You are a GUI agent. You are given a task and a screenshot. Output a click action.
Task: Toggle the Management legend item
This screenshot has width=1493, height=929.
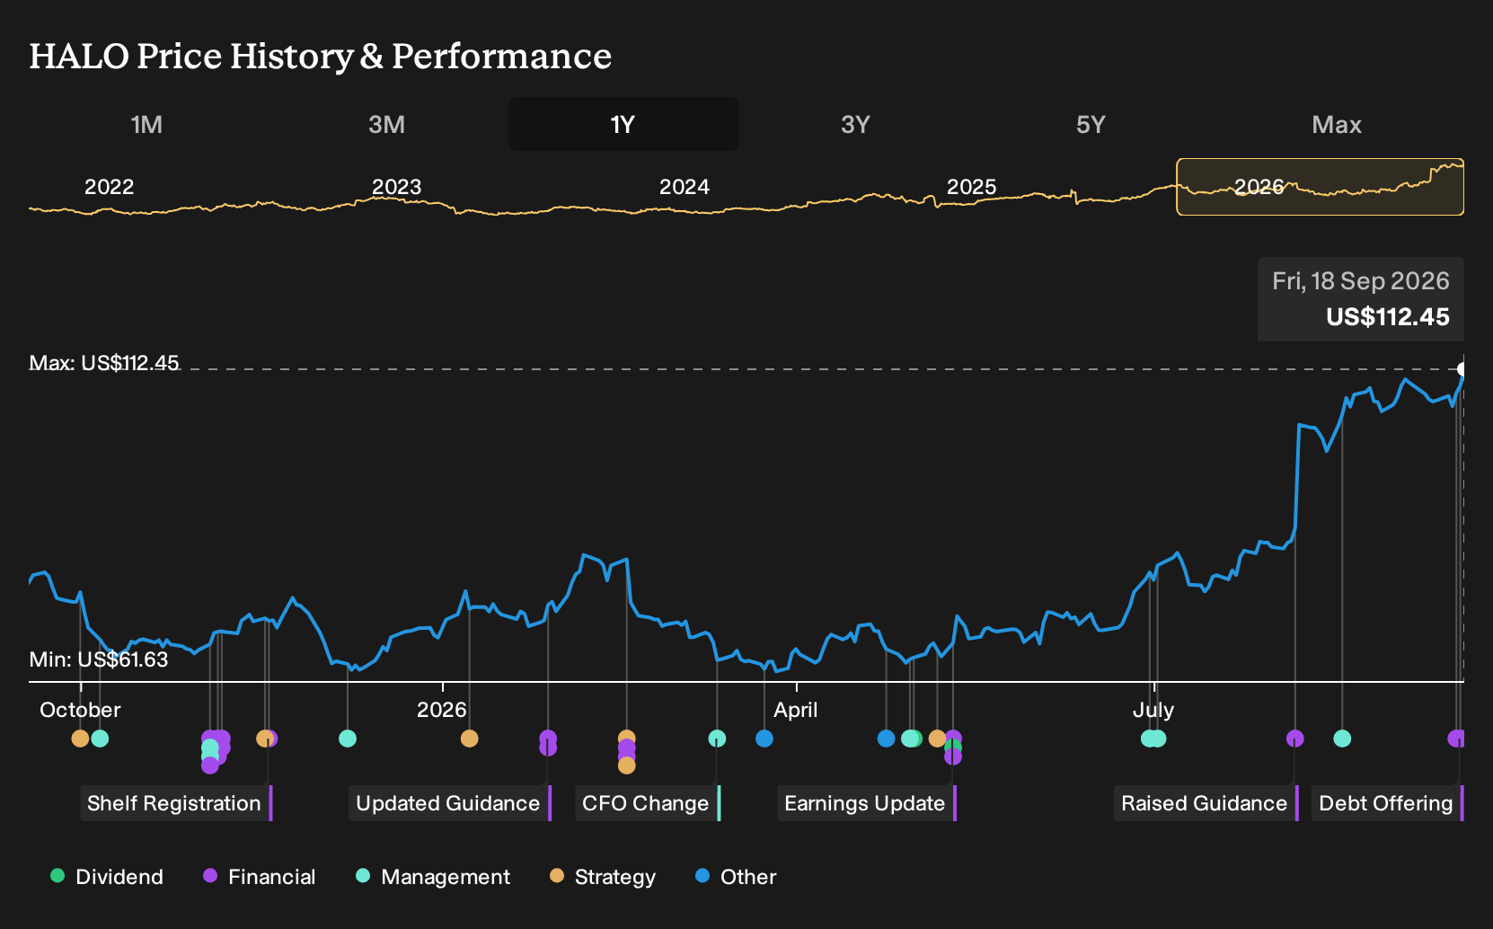(x=433, y=877)
